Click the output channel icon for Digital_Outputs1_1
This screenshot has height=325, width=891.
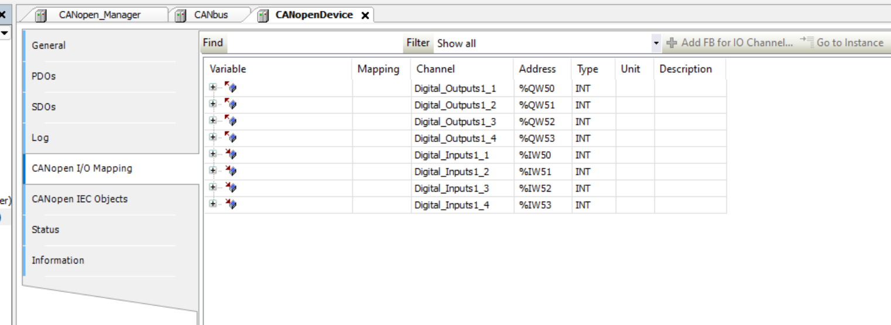tap(231, 88)
